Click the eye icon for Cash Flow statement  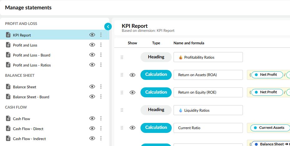[92, 119]
